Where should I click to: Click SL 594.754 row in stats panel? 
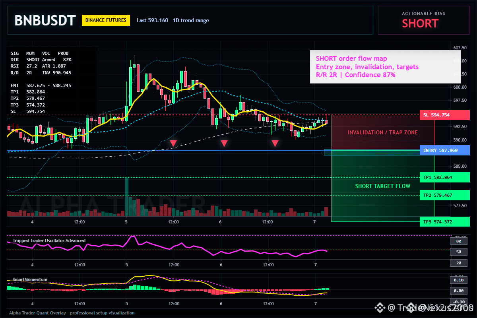(x=28, y=111)
